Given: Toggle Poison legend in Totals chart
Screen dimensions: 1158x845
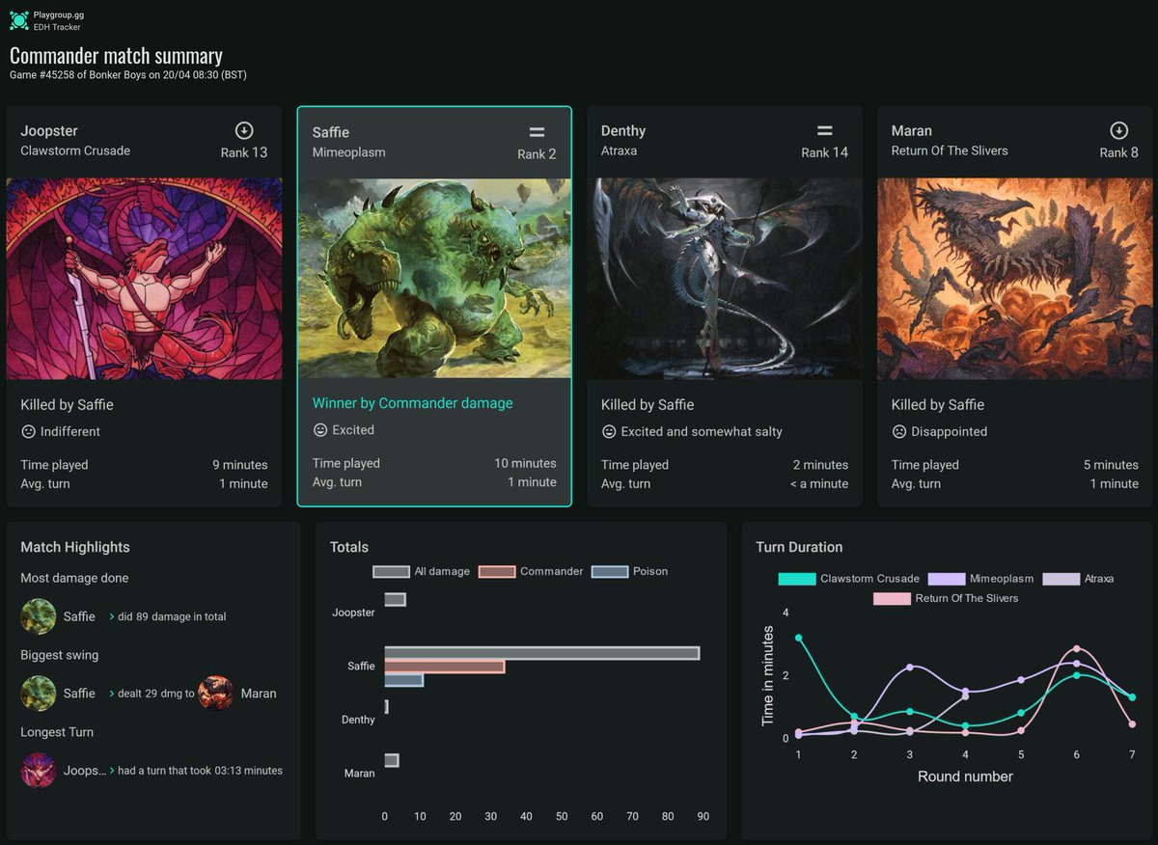Looking at the screenshot, I should 629,572.
